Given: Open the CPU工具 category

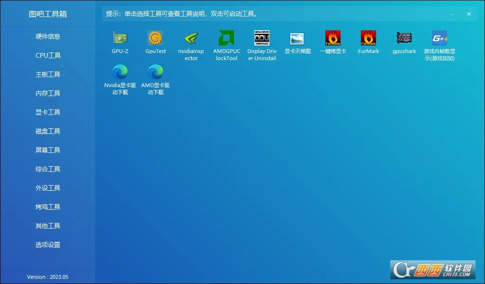Looking at the screenshot, I should pyautogui.click(x=47, y=55).
